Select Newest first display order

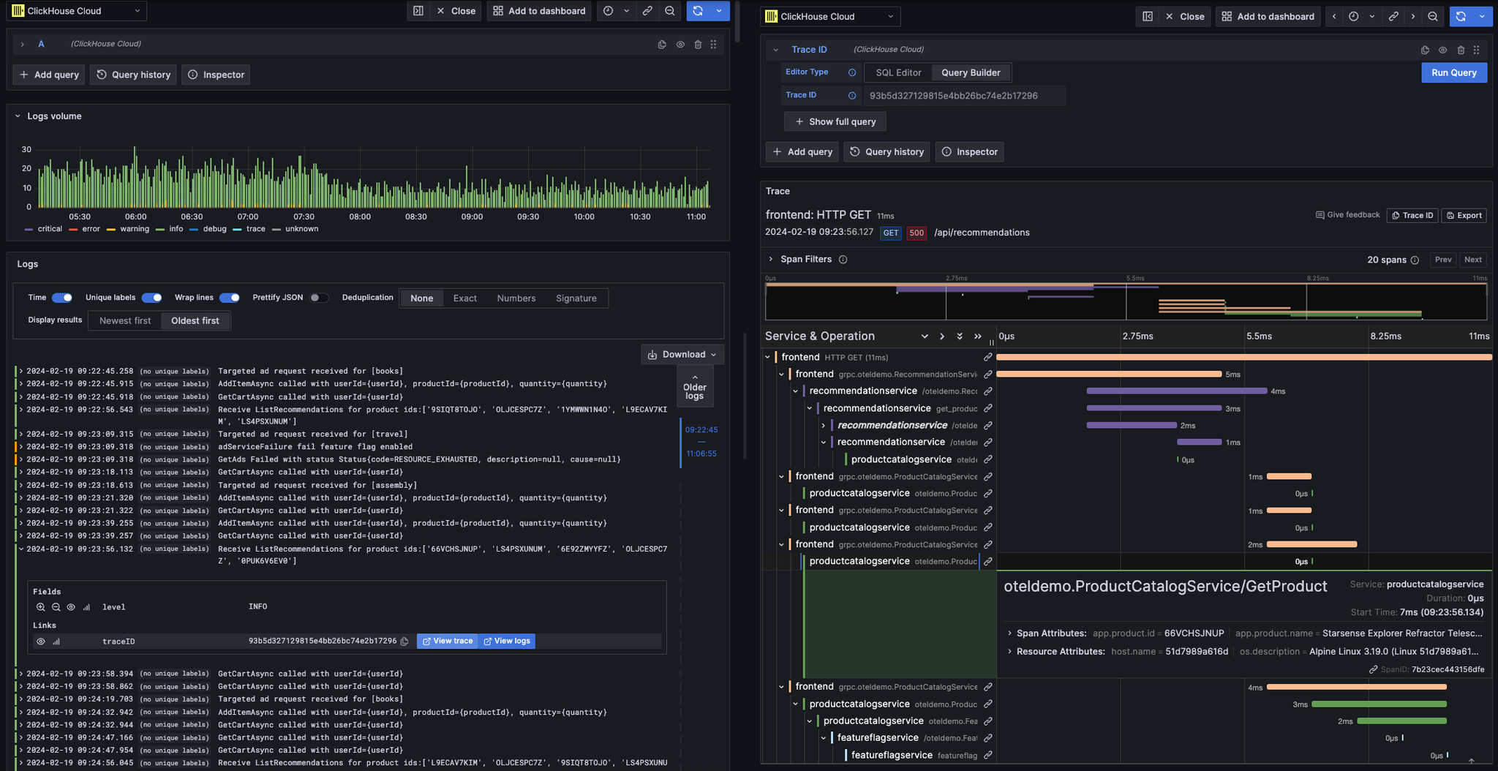click(x=125, y=320)
